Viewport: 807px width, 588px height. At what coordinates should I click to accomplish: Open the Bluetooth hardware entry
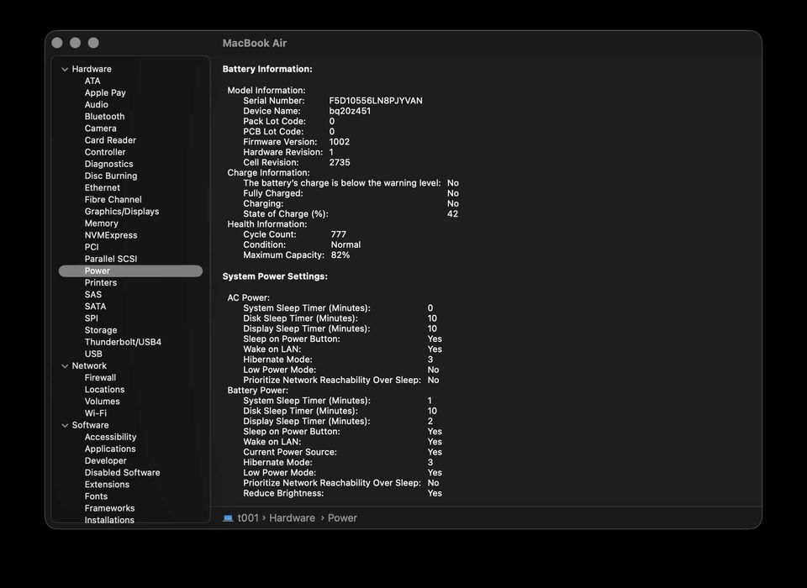[104, 116]
